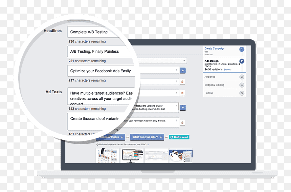291x192 pixels.
Task: Open step 1 circle in the campaign sidebar
Action: [x=242, y=49]
